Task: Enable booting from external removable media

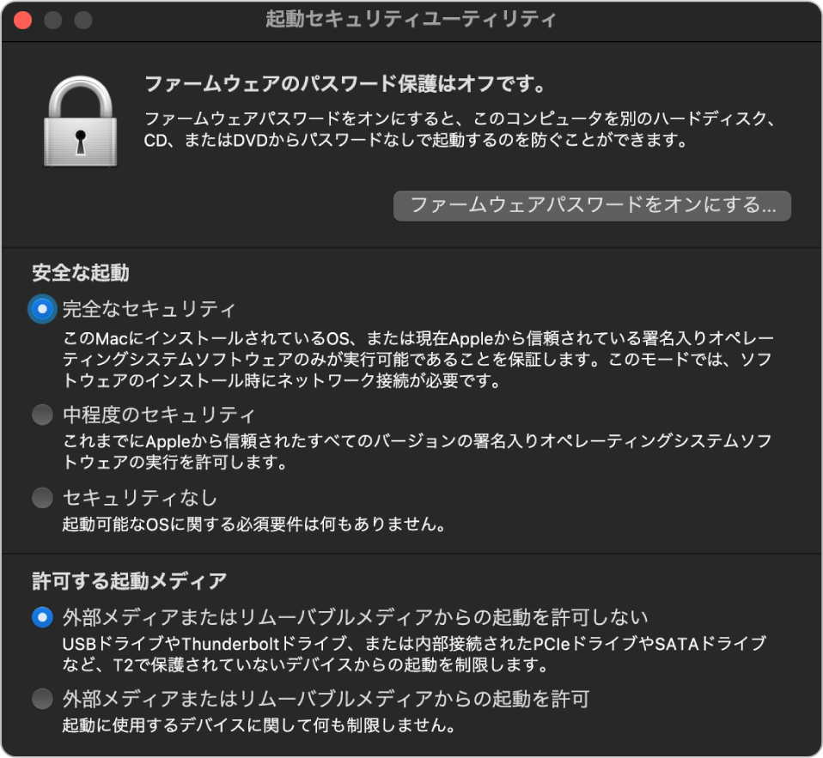Action: tap(39, 700)
